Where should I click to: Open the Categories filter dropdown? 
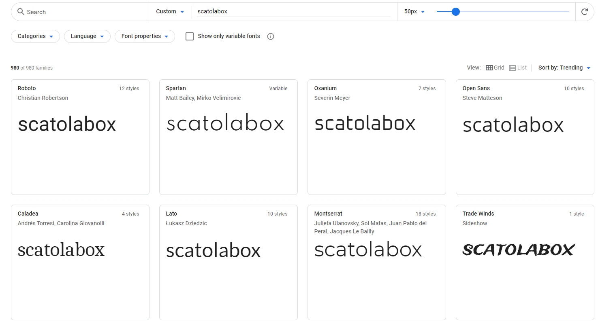[x=35, y=36]
